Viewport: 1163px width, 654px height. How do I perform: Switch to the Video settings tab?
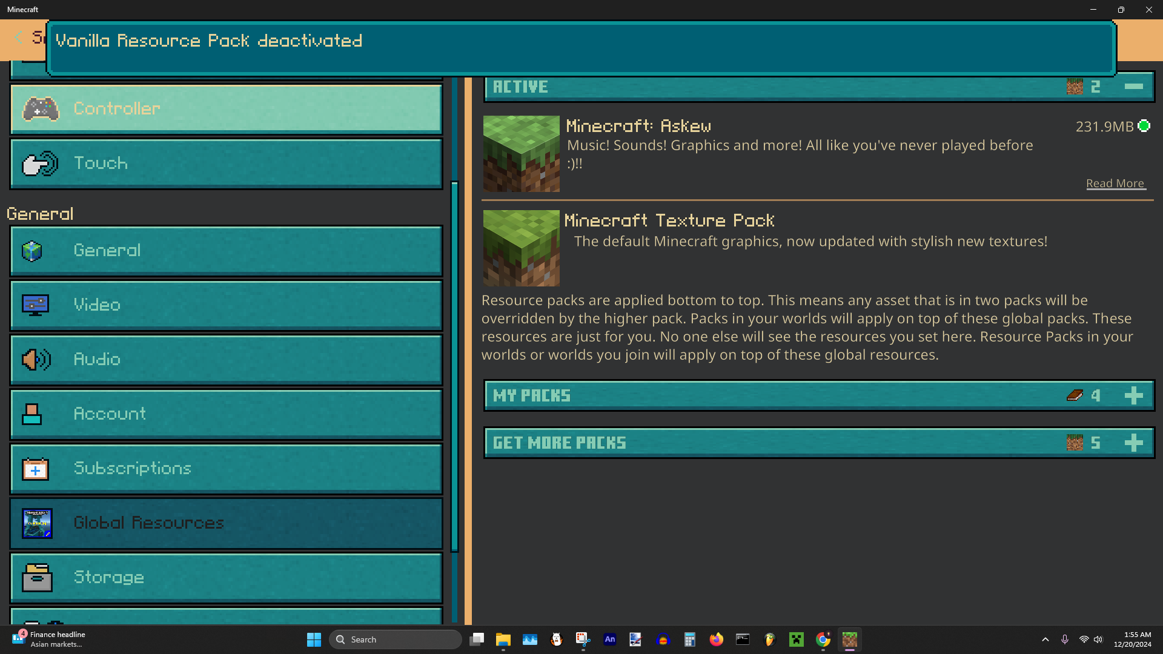(x=226, y=305)
